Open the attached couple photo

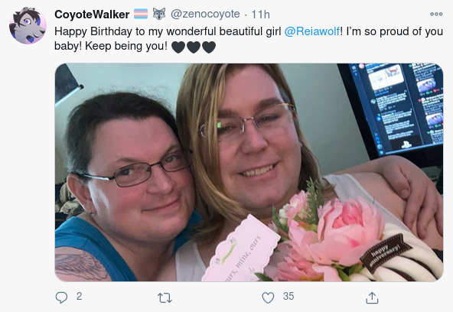coord(249,172)
